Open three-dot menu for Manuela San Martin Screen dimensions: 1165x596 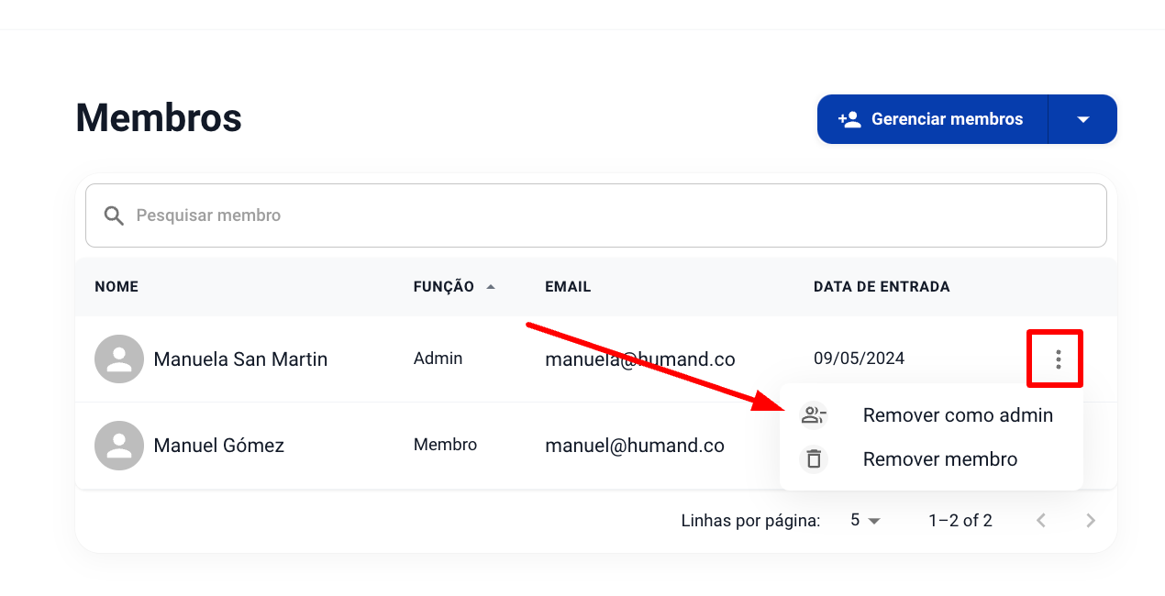click(x=1058, y=359)
